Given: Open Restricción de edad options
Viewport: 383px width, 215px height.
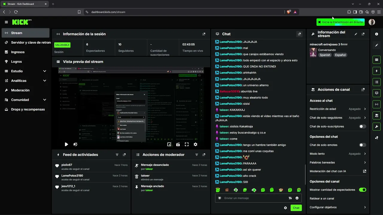Looking at the screenshot, I should [x=338, y=109].
